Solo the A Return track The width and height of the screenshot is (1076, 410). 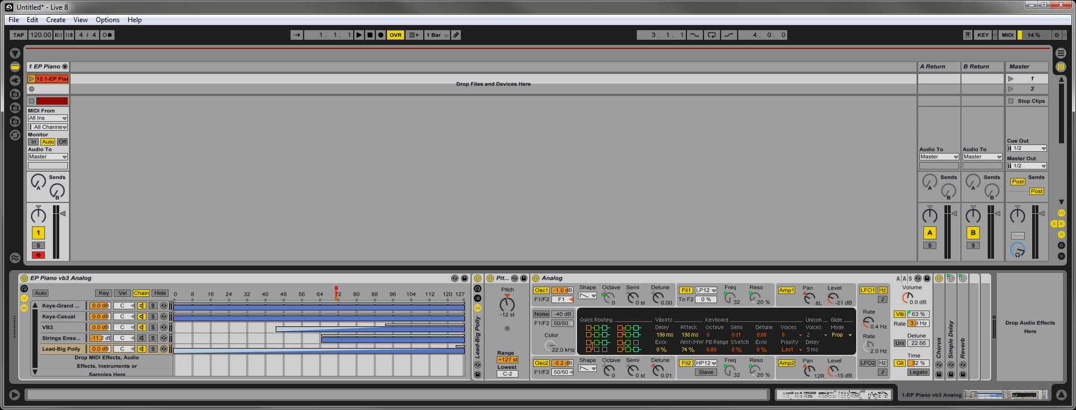[x=930, y=246]
